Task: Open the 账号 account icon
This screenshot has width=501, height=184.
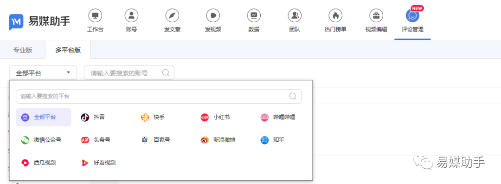Action: [131, 15]
